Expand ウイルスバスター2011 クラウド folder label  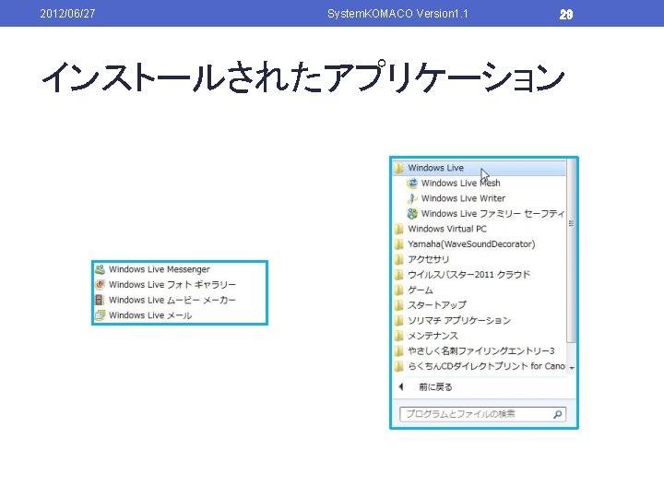[x=468, y=275]
